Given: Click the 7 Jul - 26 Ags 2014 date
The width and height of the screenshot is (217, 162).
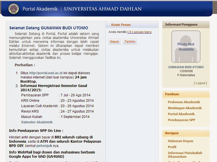Looking at the screenshot, I should (x=75, y=95).
